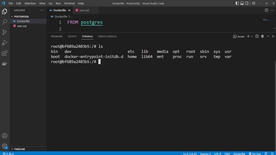Split the terminal panel
276x155 pixels.
coord(257,36)
